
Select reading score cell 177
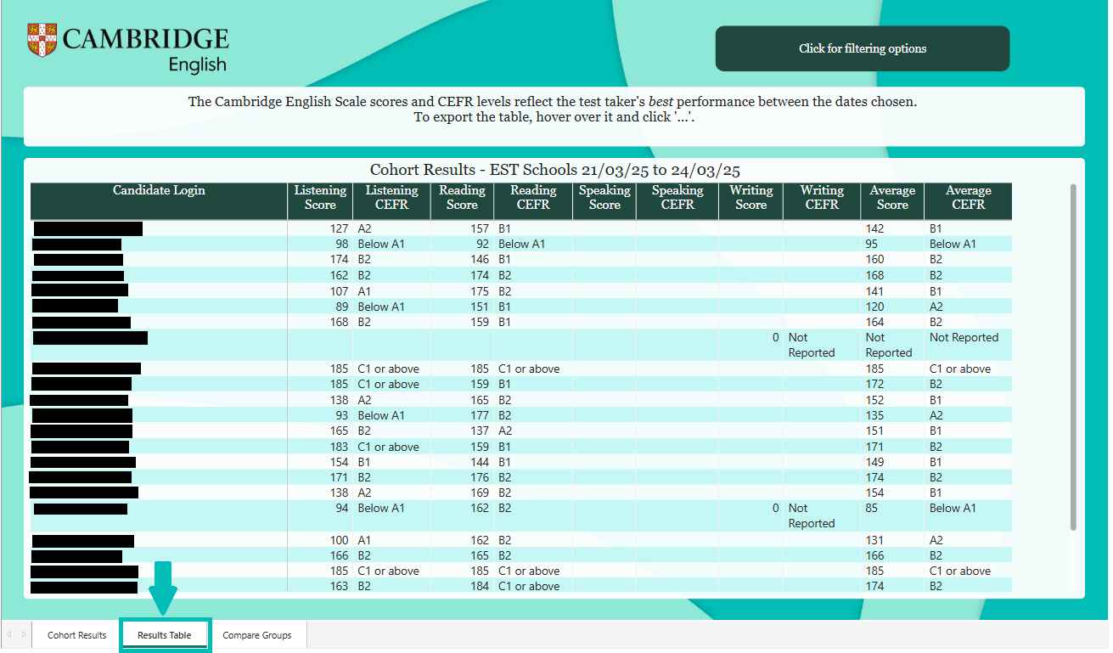pos(480,415)
